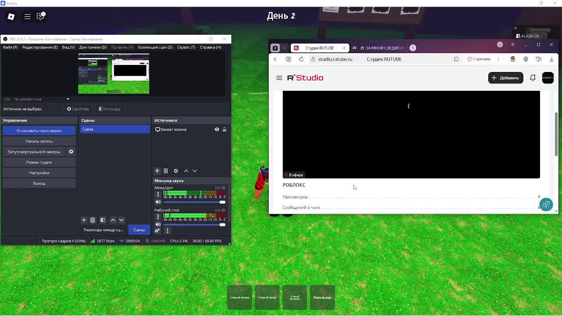Switch to the Студия RUTUBE browser tab
Viewport: 562px width, 316px height.
tap(320, 48)
